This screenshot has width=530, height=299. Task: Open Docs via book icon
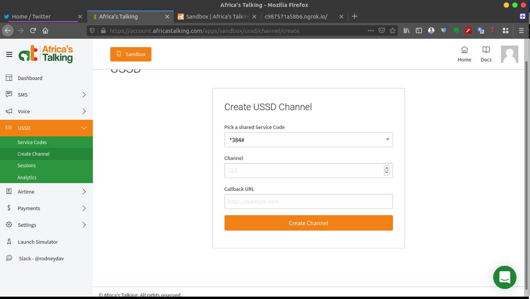(486, 54)
